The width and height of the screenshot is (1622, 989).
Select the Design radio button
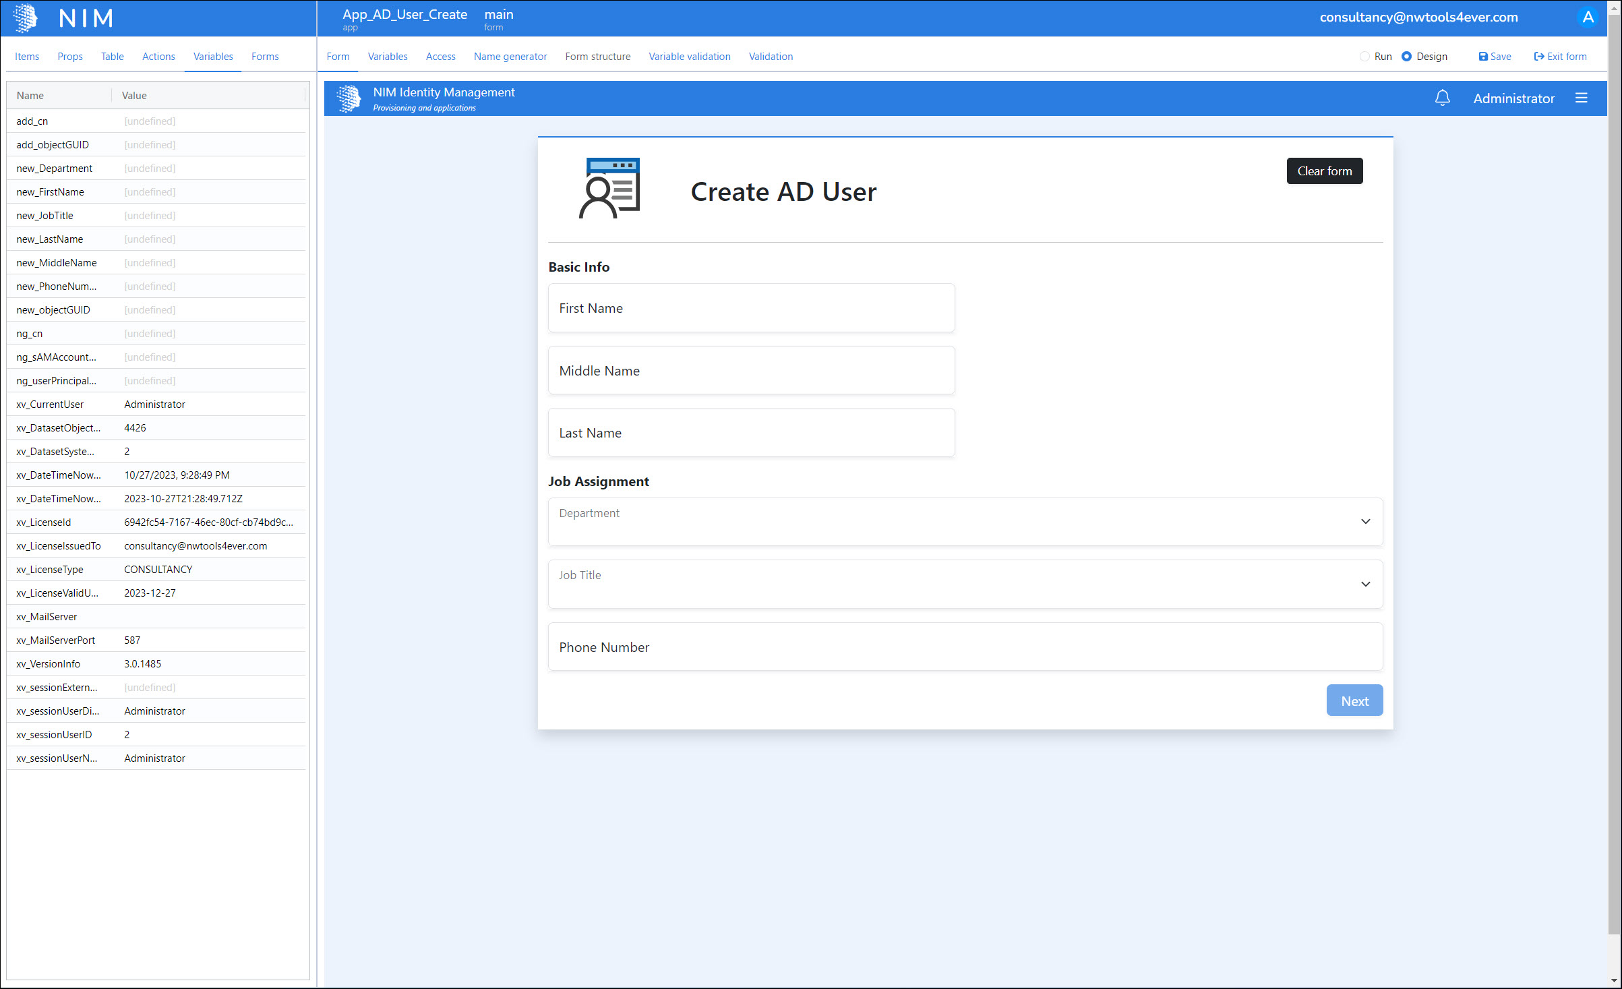[x=1406, y=57]
